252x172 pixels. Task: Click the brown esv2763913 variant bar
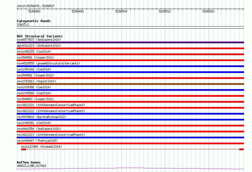(x=130, y=84)
